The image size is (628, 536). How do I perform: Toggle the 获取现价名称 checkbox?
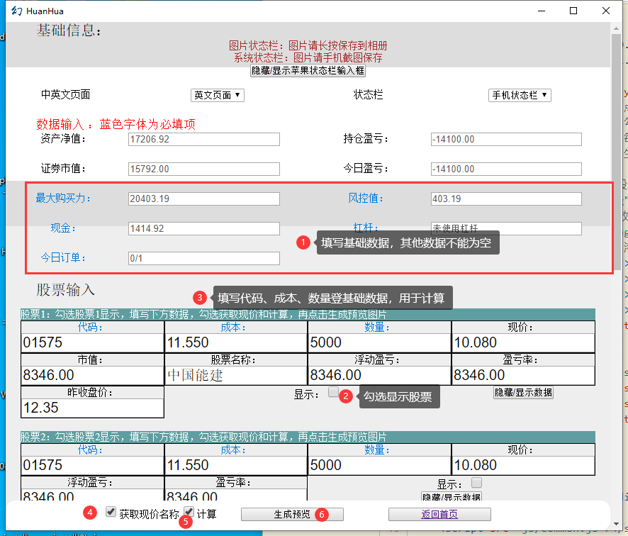[111, 512]
